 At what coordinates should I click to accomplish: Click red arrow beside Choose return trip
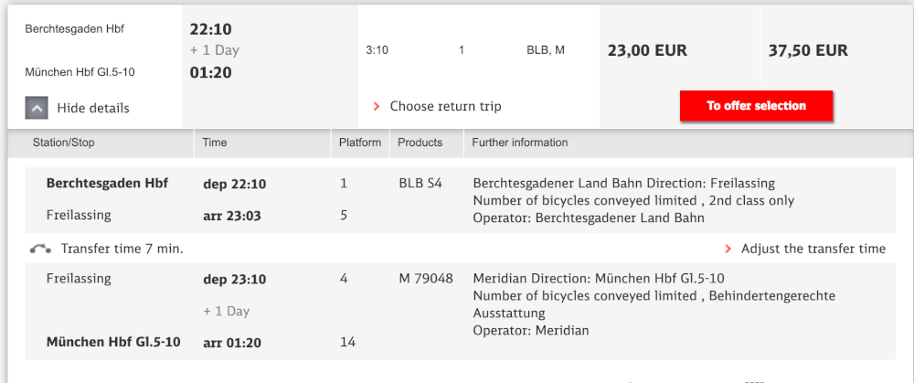pos(377,106)
